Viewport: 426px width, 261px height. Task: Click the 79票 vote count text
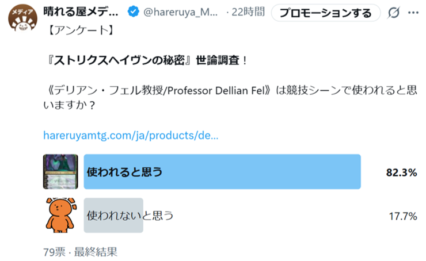pyautogui.click(x=54, y=251)
